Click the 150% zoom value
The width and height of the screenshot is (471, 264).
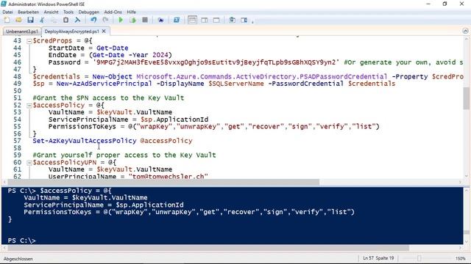pos(461,258)
